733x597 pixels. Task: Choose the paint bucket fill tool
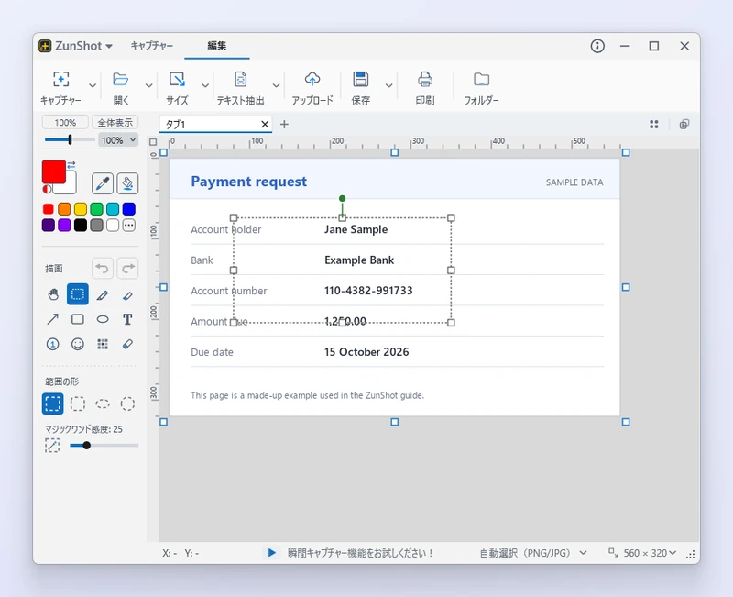(127, 182)
